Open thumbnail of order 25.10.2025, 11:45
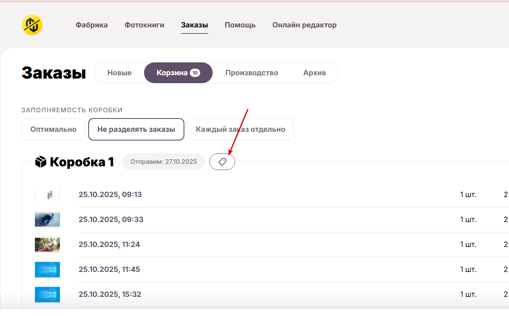509x316 pixels. coord(47,269)
